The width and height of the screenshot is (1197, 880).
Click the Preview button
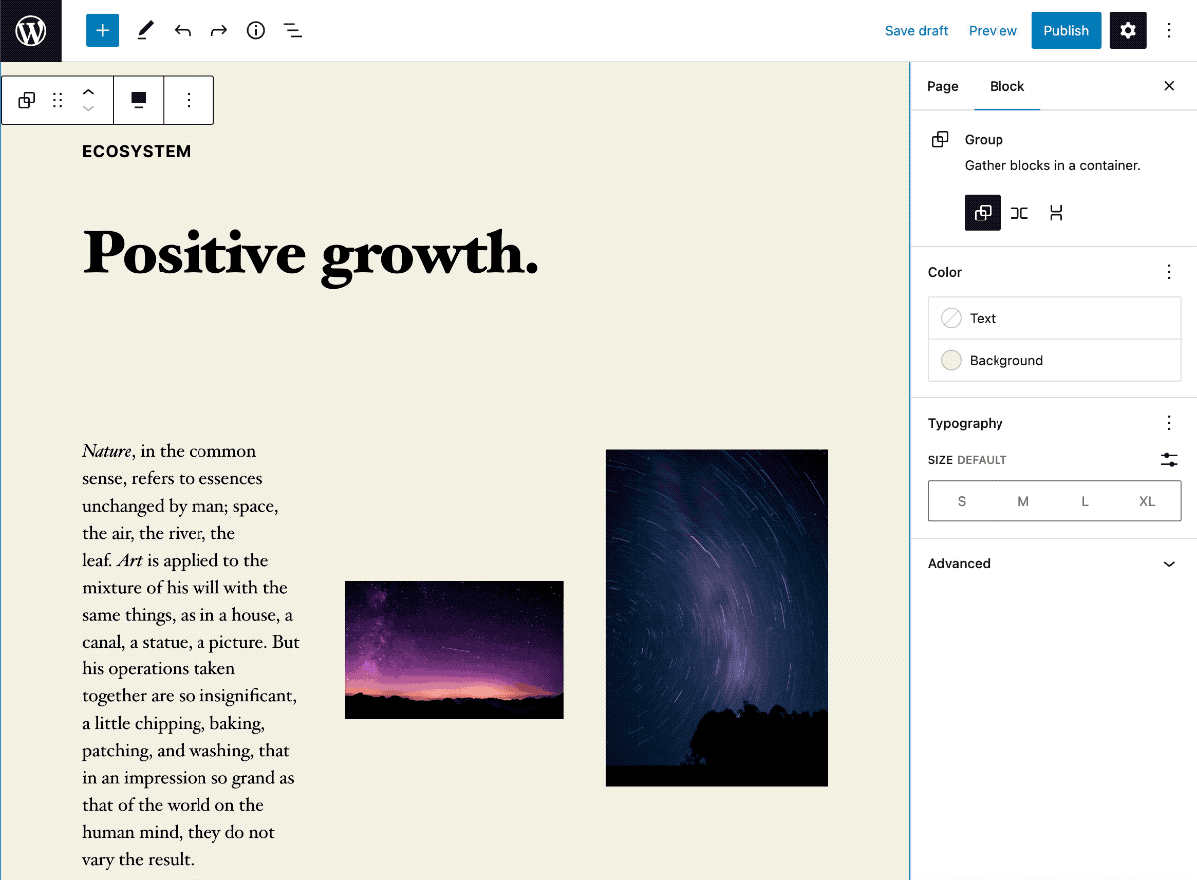click(993, 31)
